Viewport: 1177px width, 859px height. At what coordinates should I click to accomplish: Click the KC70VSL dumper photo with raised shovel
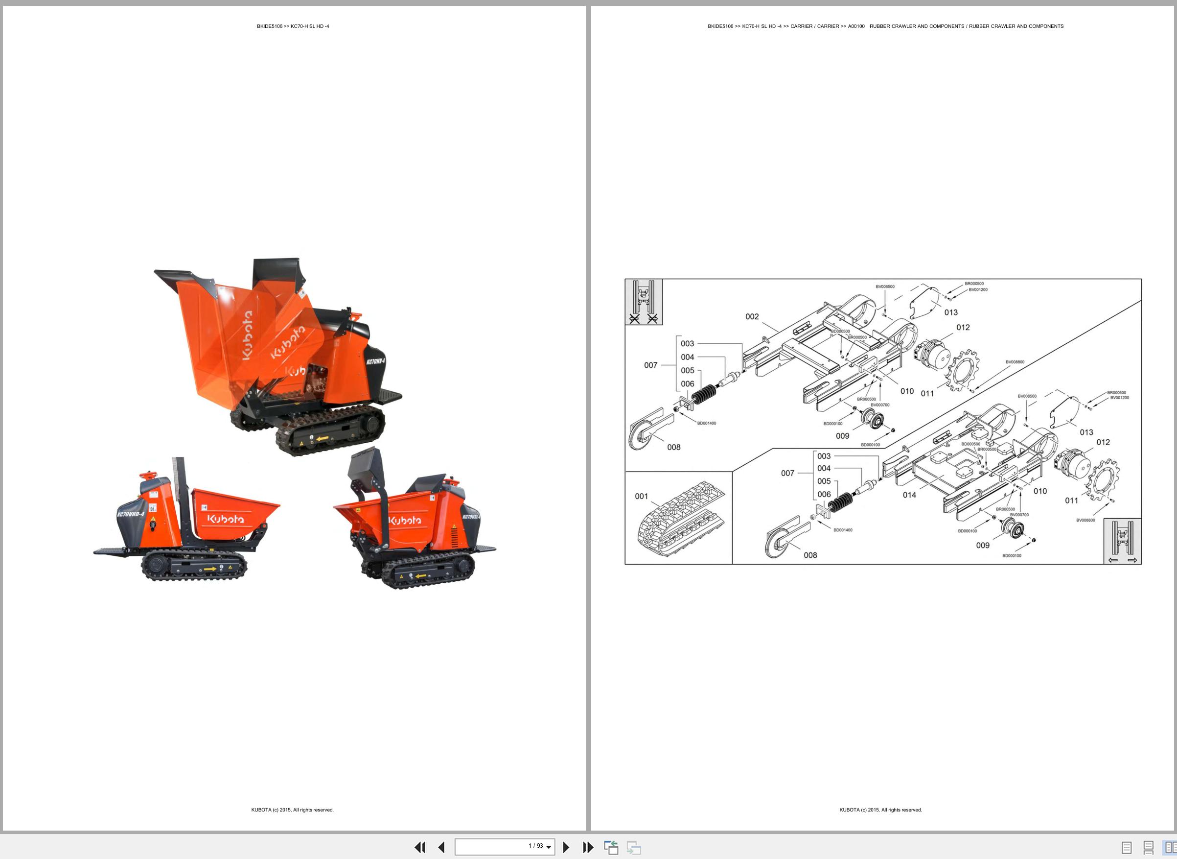[x=415, y=518]
